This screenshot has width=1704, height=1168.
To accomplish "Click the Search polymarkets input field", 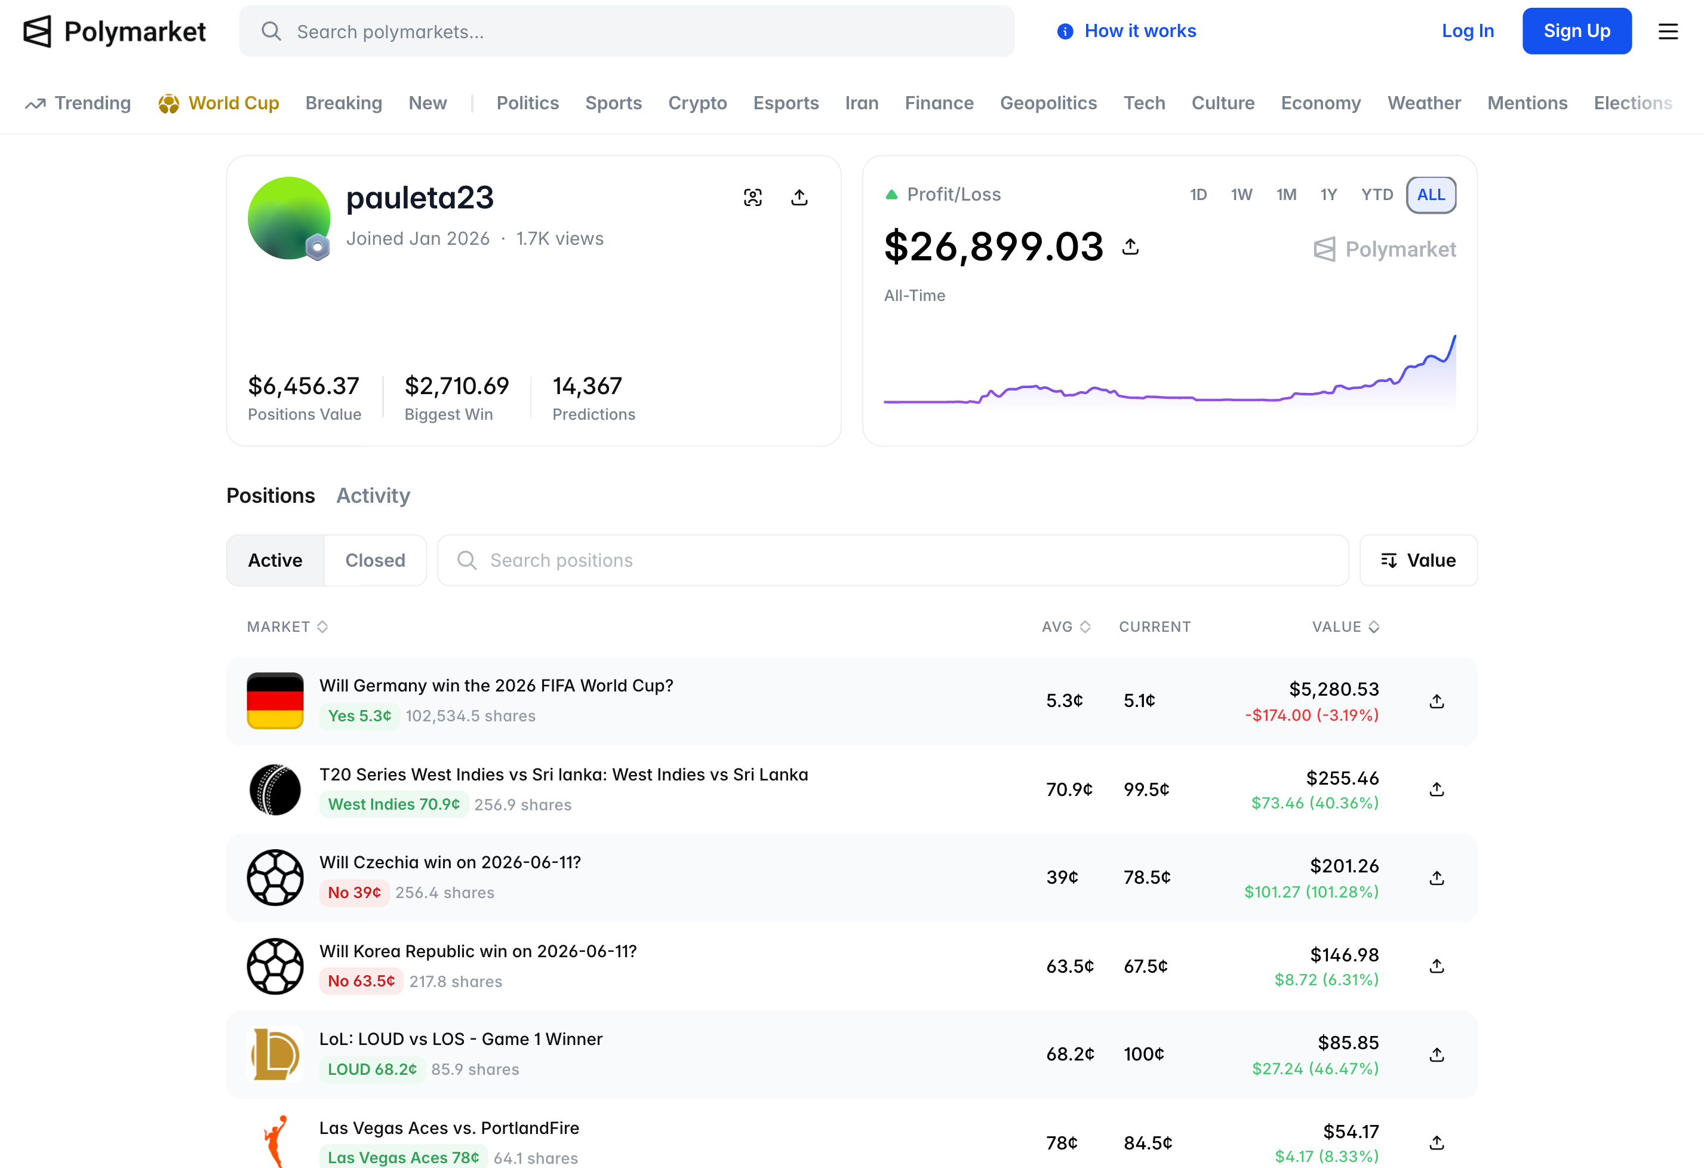I will [x=627, y=32].
